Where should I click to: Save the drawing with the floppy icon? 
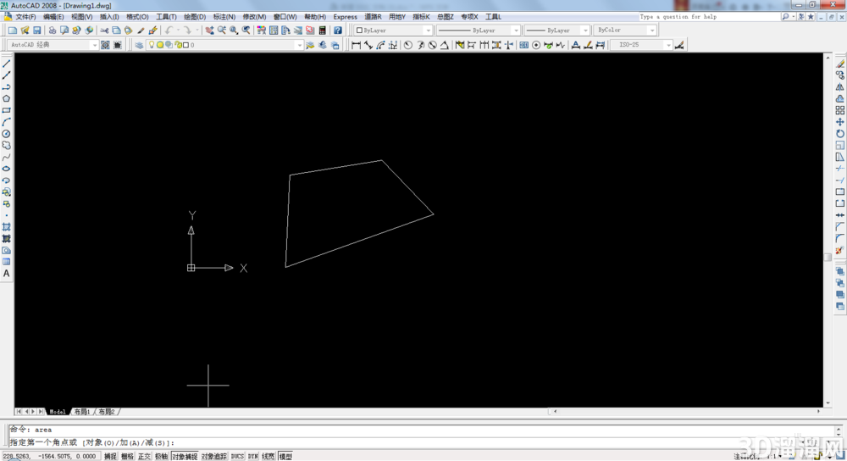click(x=37, y=31)
